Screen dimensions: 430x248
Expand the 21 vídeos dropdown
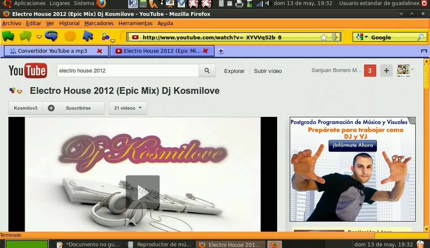point(128,108)
